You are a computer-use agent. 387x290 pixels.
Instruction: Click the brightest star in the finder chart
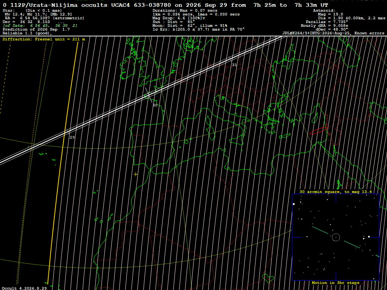coord(294,204)
